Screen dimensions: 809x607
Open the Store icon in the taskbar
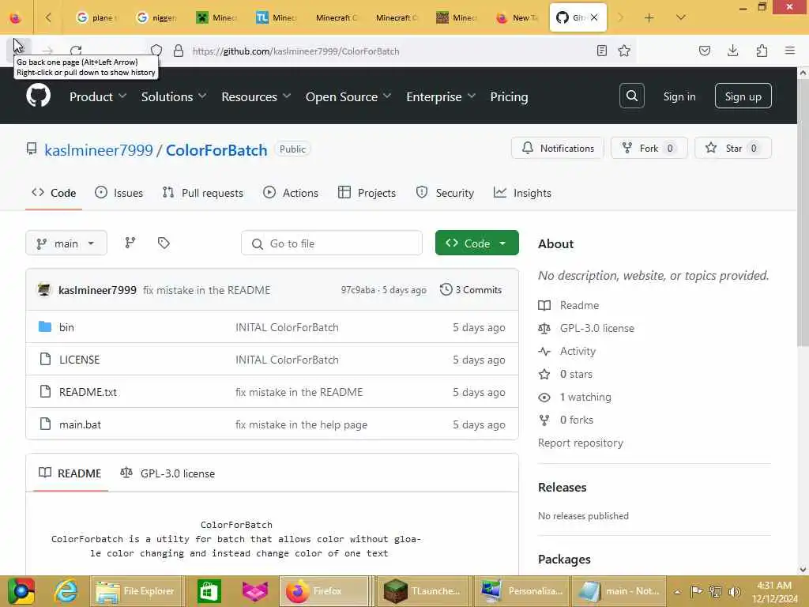209,591
